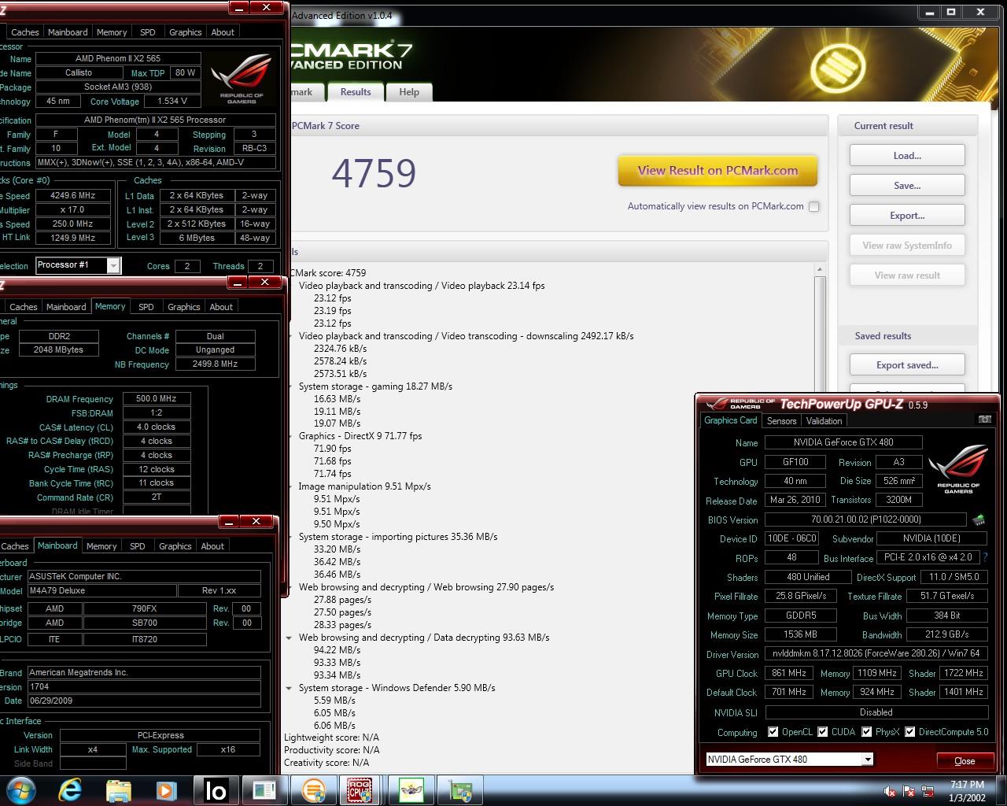
Task: Click the NB Frequency value 2499.8 MHz
Action: pos(215,364)
